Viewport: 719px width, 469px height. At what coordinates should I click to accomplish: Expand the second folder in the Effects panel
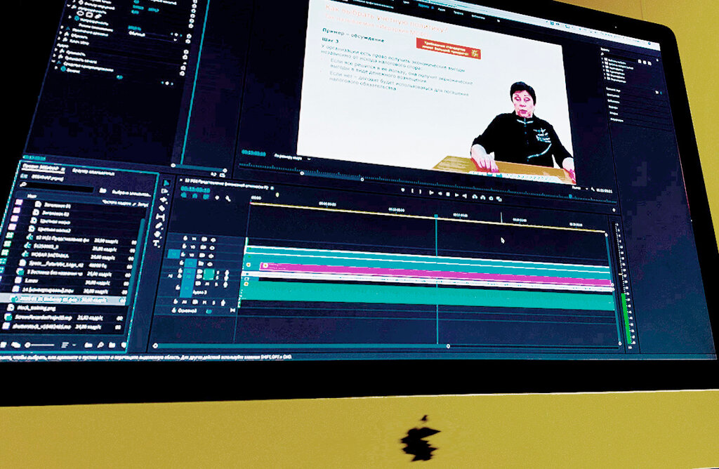click(603, 62)
